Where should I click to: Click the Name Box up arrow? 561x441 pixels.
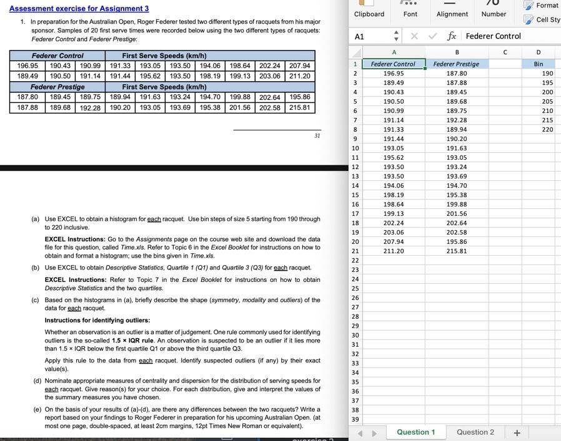[395, 34]
